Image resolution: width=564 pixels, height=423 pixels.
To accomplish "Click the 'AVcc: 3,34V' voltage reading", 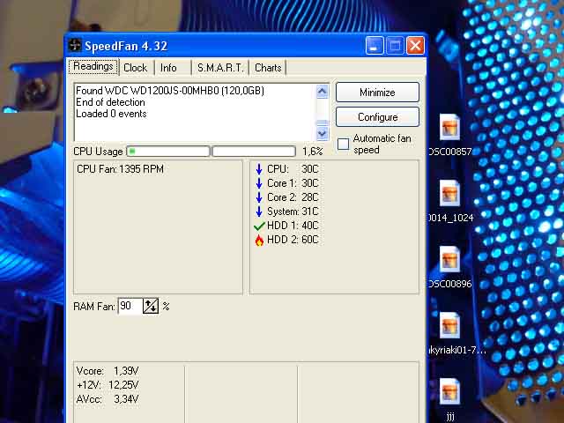I will [x=108, y=399].
